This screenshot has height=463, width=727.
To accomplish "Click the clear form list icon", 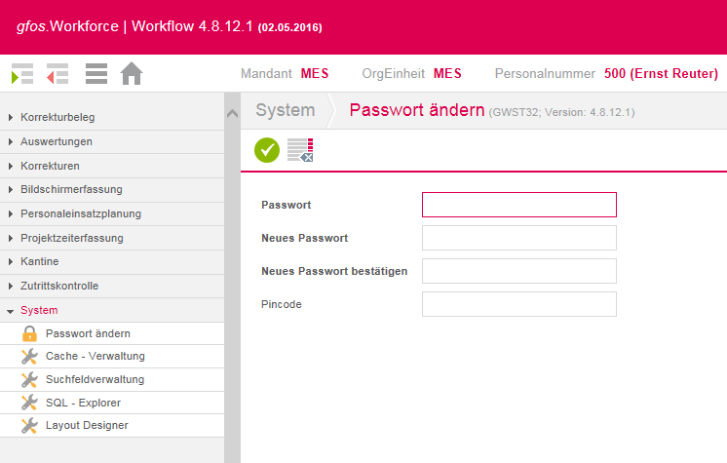I will click(x=300, y=150).
